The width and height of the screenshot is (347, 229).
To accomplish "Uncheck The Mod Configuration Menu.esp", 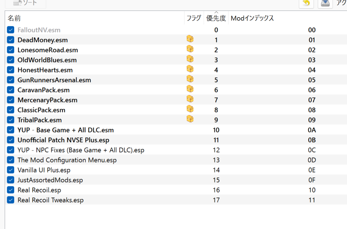I will click(11, 160).
